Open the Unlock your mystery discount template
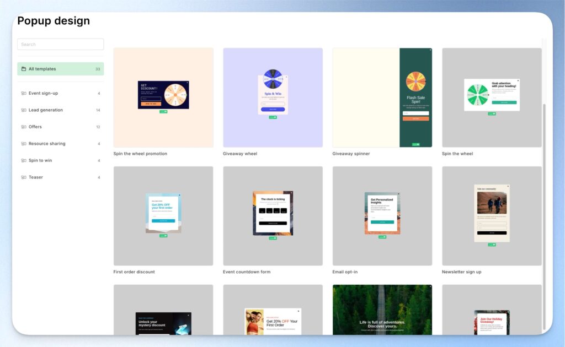 pos(163,310)
